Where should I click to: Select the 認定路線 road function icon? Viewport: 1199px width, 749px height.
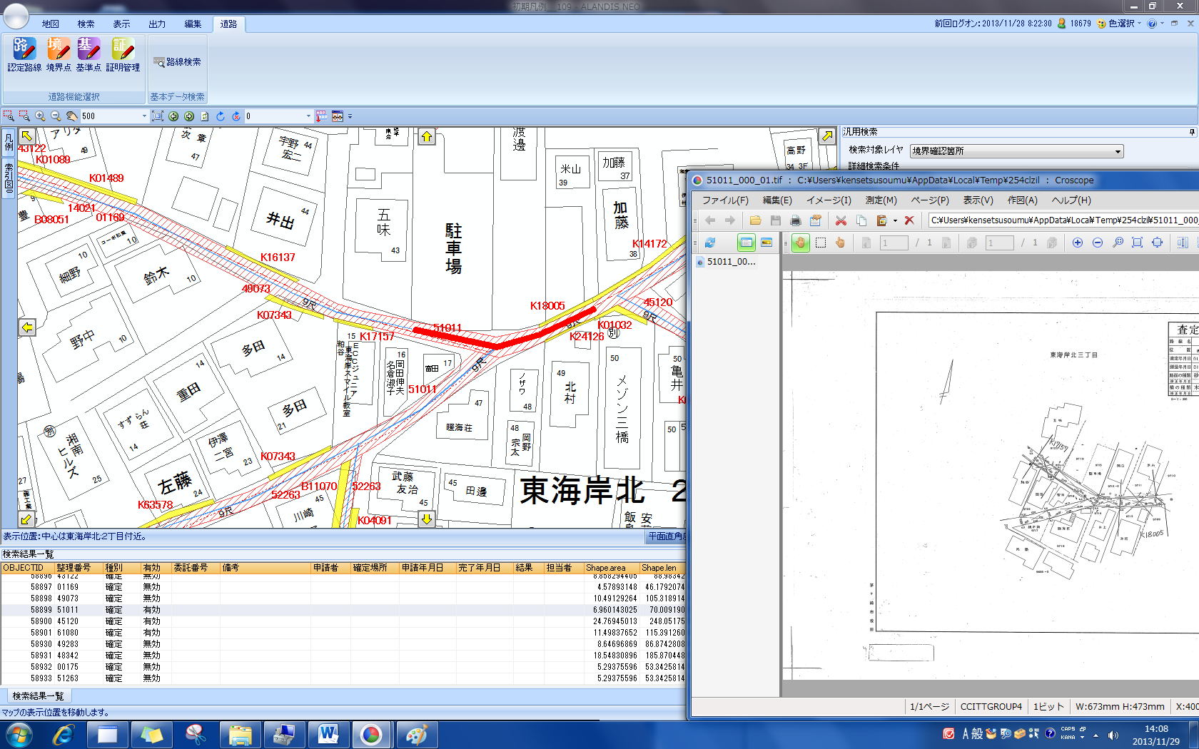(24, 54)
